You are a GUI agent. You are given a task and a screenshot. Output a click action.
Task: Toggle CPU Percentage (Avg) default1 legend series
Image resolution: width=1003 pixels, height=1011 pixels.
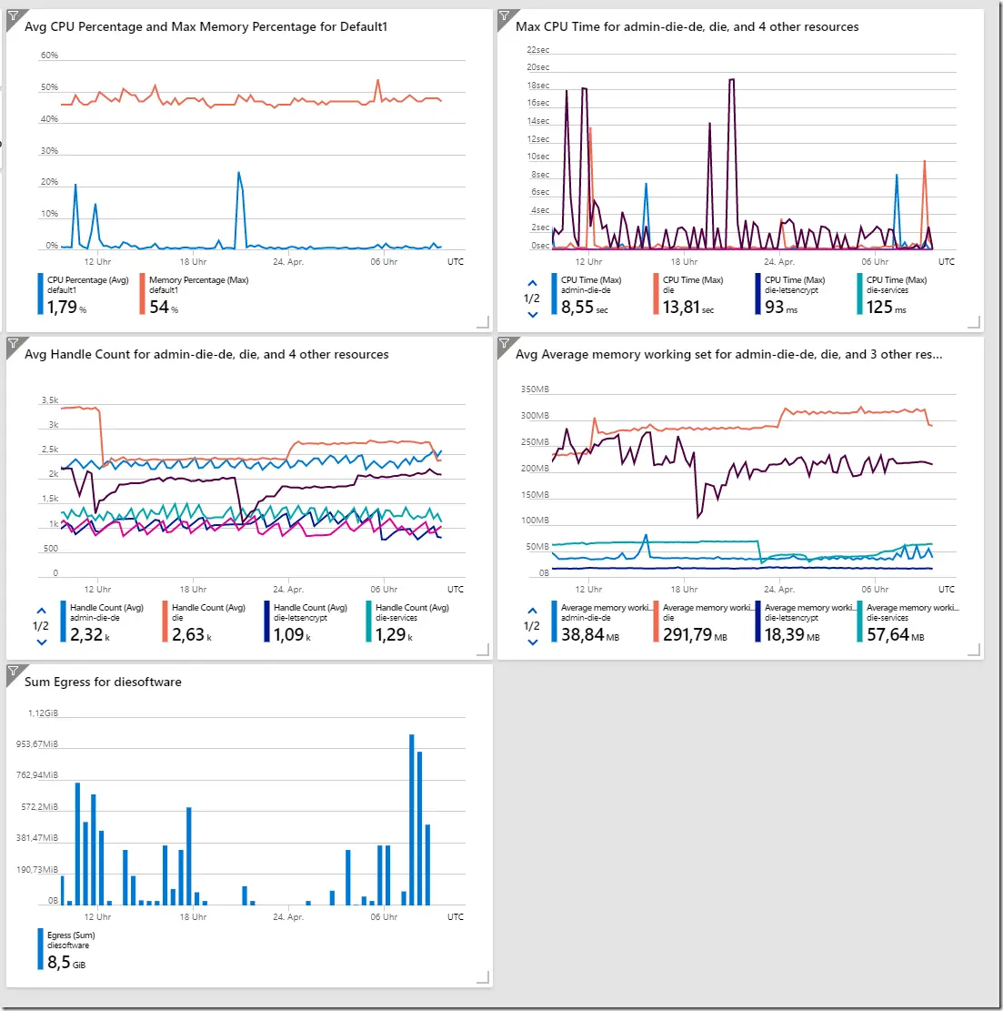point(84,295)
